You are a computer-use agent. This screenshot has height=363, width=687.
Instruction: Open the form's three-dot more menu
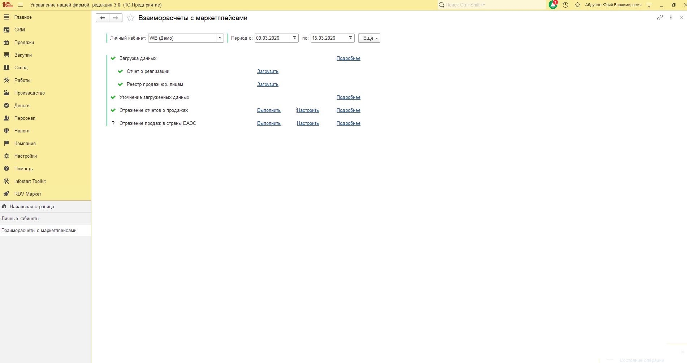(x=671, y=18)
